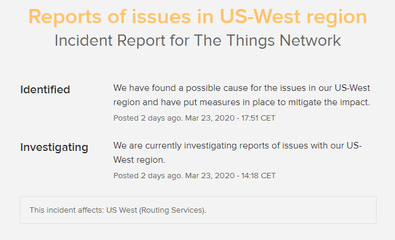Click "US West (Routing Services)" component text
This screenshot has height=240, width=395.
(x=156, y=210)
